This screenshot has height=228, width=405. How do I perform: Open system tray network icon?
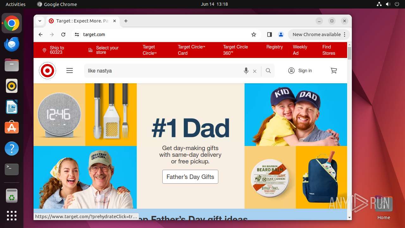point(379,4)
